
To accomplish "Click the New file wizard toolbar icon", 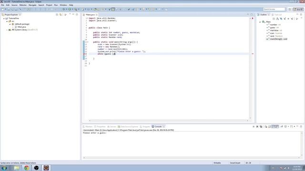I will pyautogui.click(x=3, y=9).
